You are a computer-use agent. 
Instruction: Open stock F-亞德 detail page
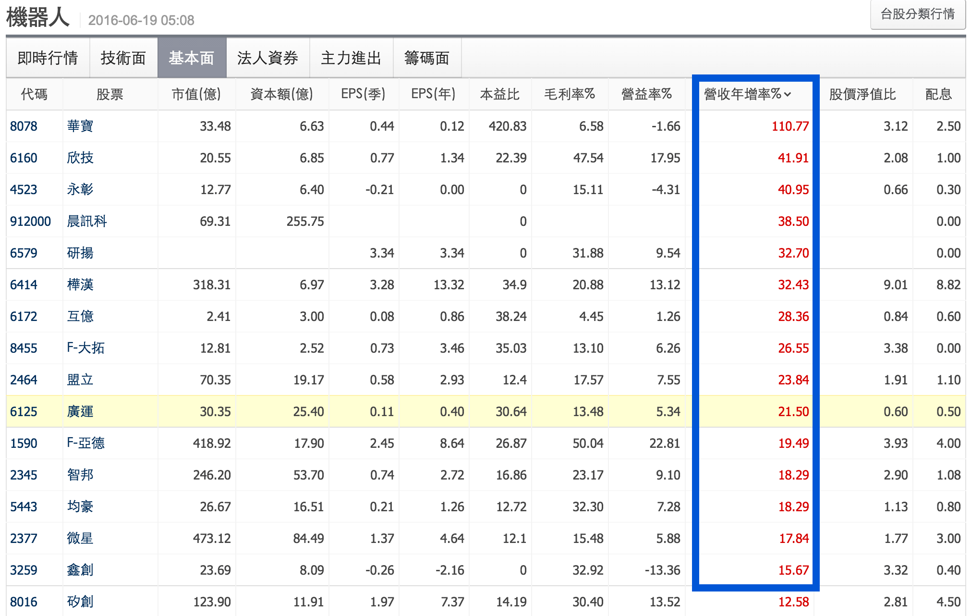(x=85, y=443)
